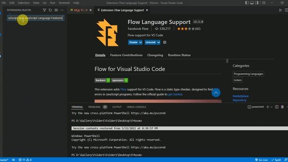288x162 pixels.
Task: Click the master branch status bar item
Action: (4, 160)
